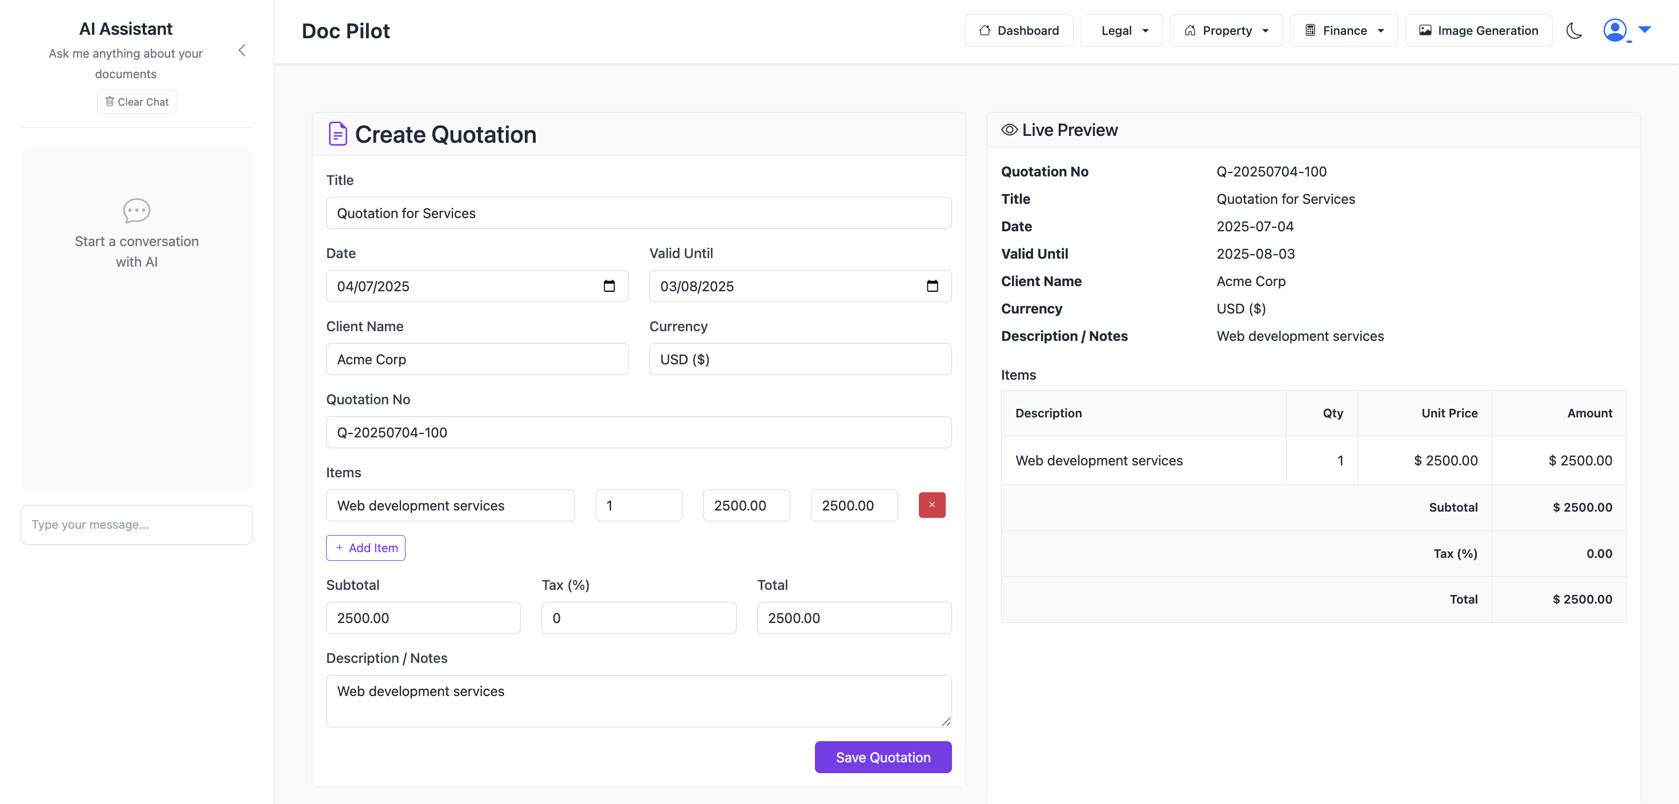
Task: Open the Date calendar picker icon
Action: tap(609, 286)
